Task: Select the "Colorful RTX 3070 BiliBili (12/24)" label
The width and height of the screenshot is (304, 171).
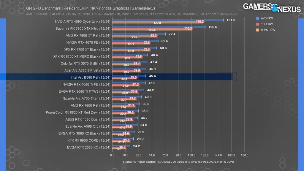Action: 85,64
